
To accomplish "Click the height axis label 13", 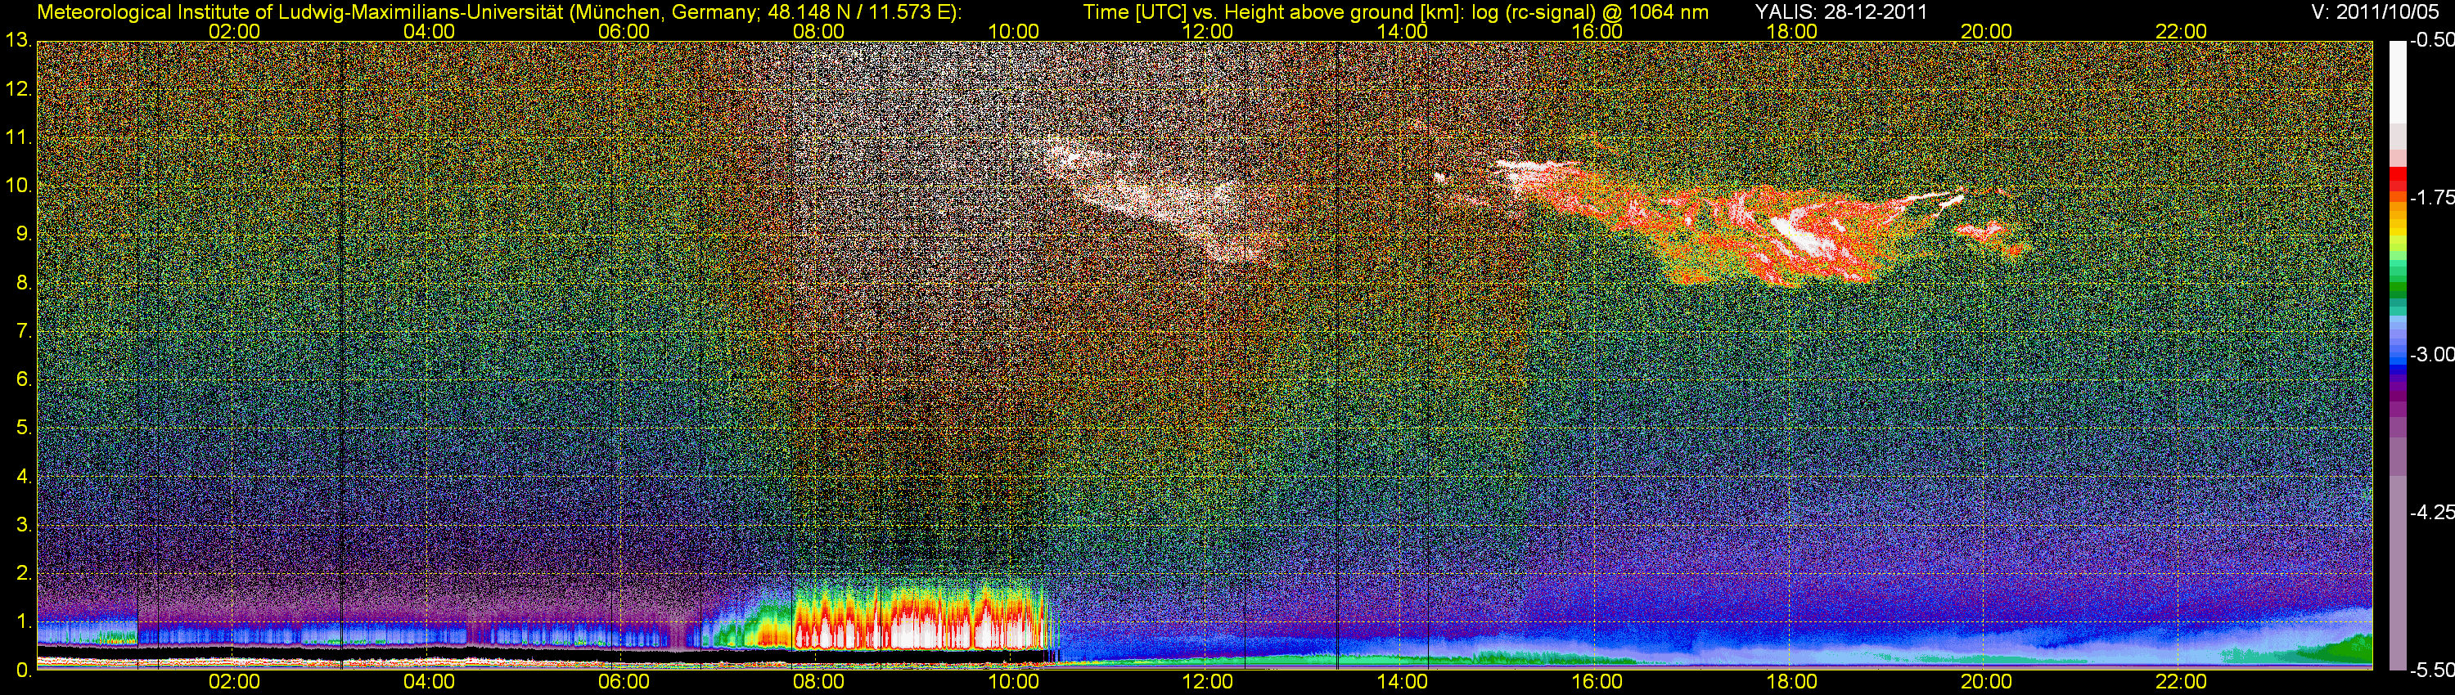I will coord(18,41).
